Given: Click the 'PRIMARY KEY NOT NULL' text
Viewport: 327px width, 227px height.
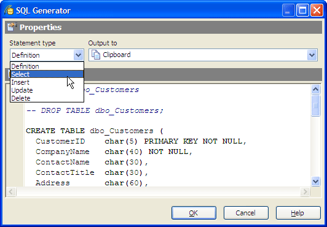Looking at the screenshot, I should tap(193, 141).
